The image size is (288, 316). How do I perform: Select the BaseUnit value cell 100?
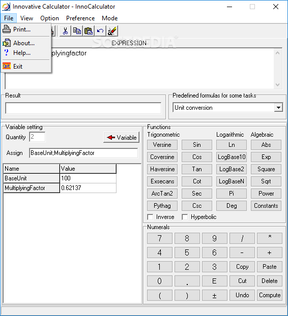[88, 178]
